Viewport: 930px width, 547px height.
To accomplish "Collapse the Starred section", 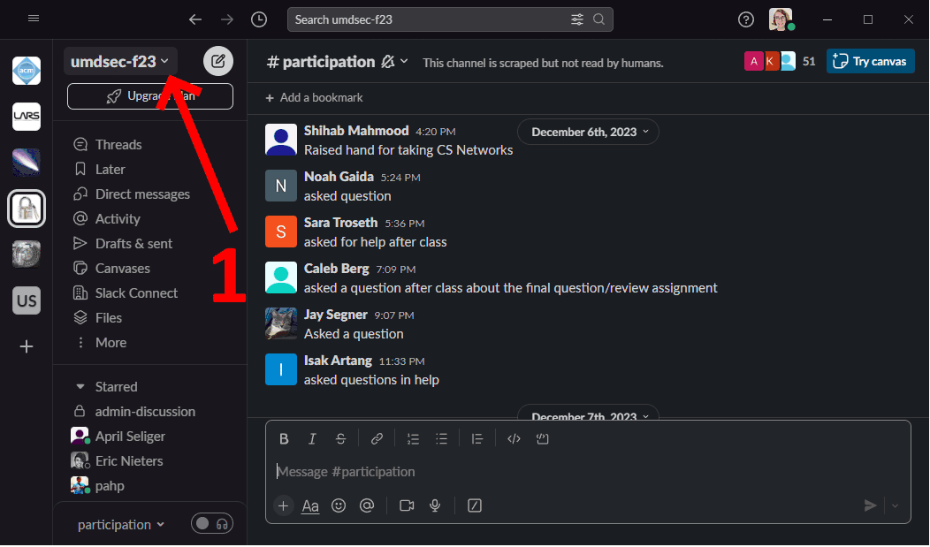I will (80, 387).
